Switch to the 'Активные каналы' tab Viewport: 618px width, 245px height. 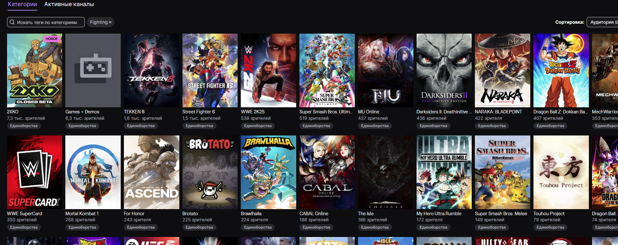pyautogui.click(x=69, y=4)
